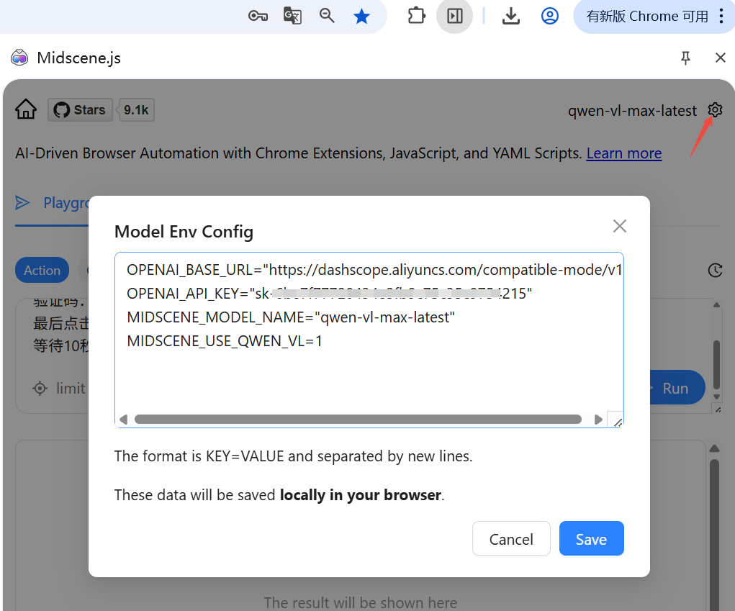This screenshot has width=735, height=611.
Task: Open model settings gear icon
Action: pyautogui.click(x=715, y=110)
